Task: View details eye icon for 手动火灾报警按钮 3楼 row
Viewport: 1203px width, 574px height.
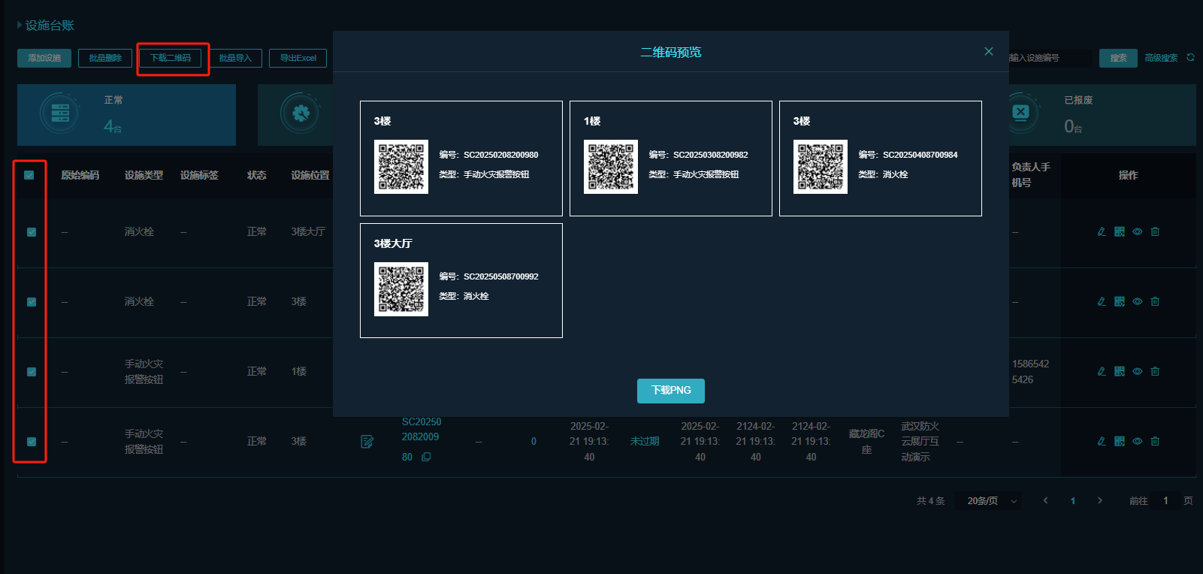Action: [x=1138, y=441]
